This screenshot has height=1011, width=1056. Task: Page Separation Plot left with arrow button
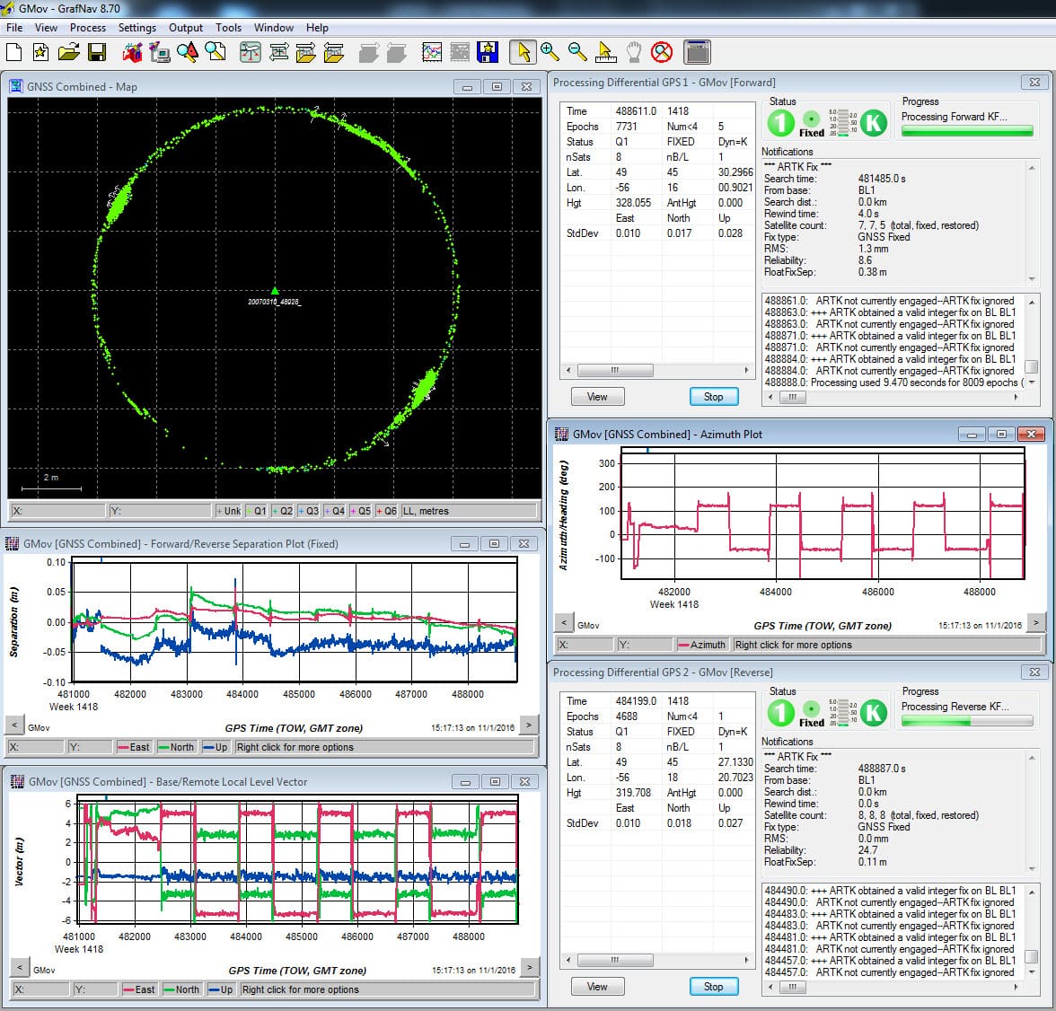(x=14, y=725)
